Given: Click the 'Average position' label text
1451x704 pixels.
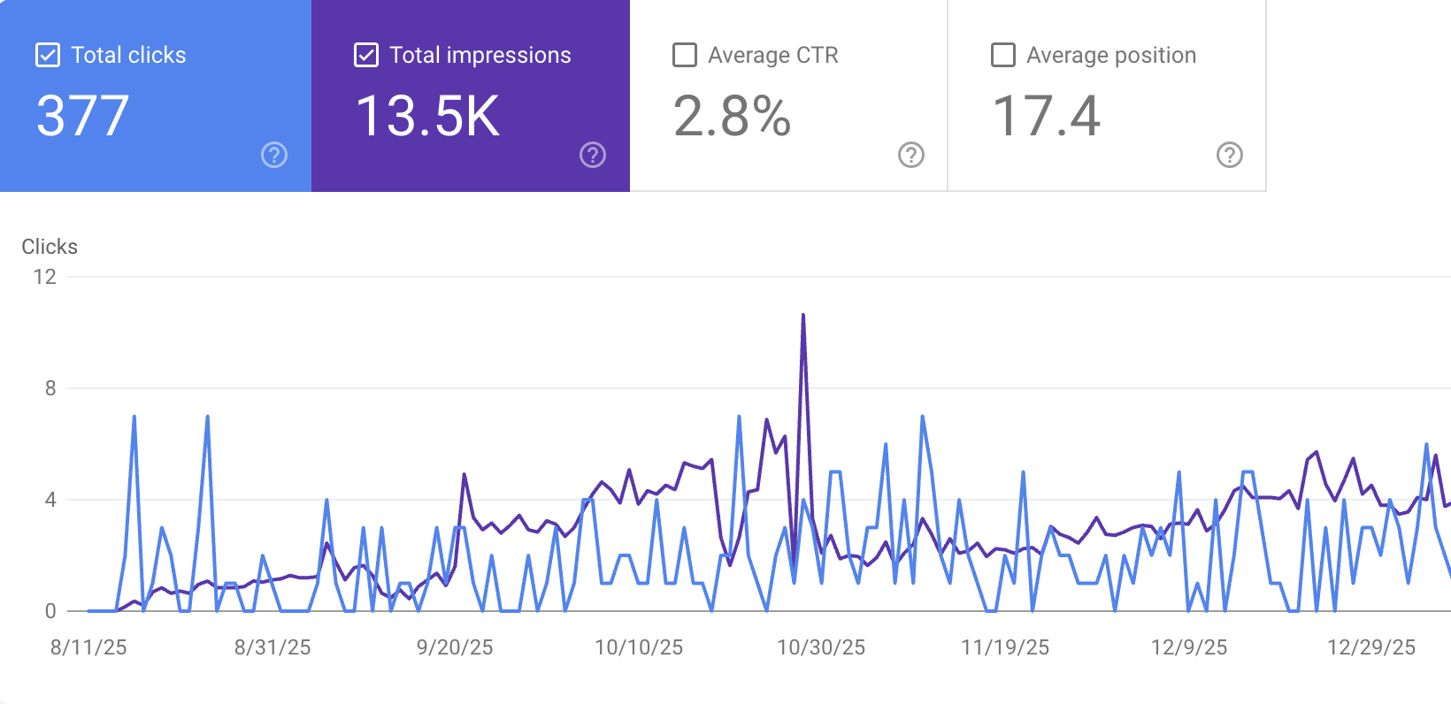Looking at the screenshot, I should pos(1111,55).
